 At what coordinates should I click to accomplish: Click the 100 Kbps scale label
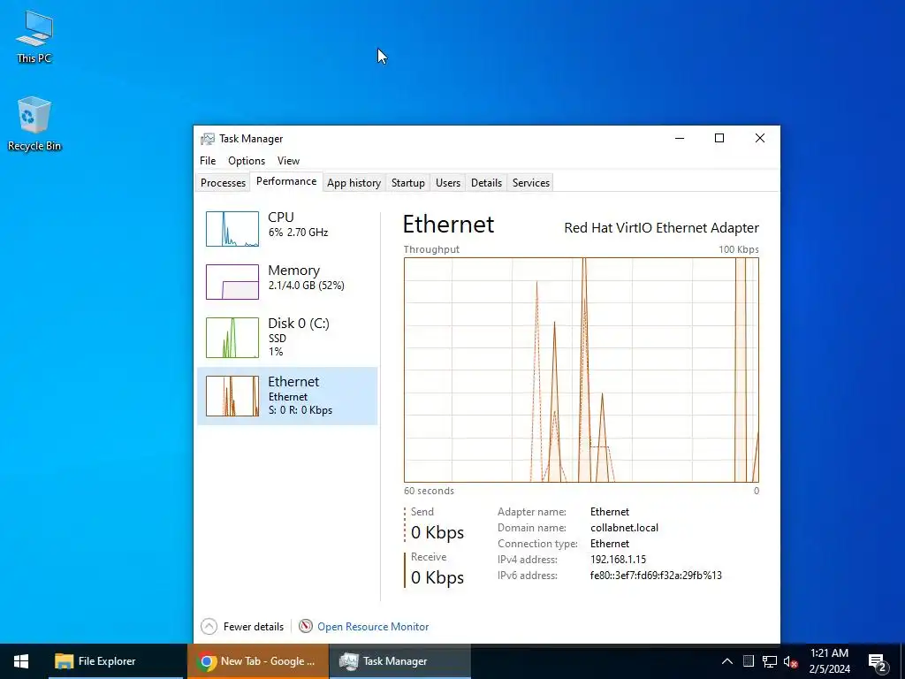pyautogui.click(x=739, y=249)
